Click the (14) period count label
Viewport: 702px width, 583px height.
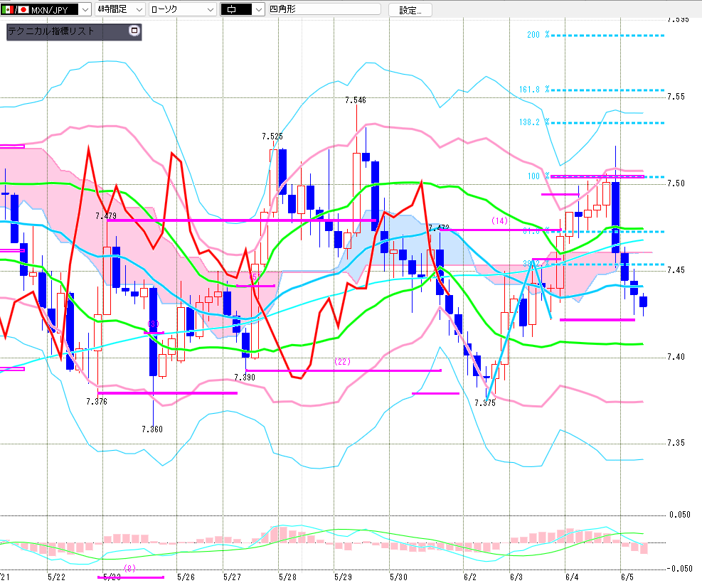point(499,220)
